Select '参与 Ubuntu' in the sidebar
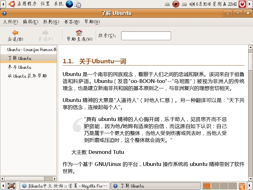The width and height of the screenshot is (253, 190). click(x=28, y=67)
